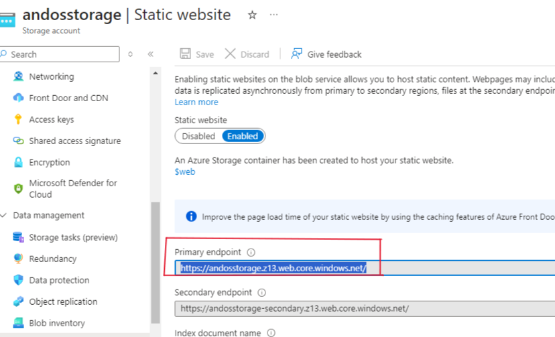Click the Encryption lock icon
This screenshot has height=337, width=555.
18,162
